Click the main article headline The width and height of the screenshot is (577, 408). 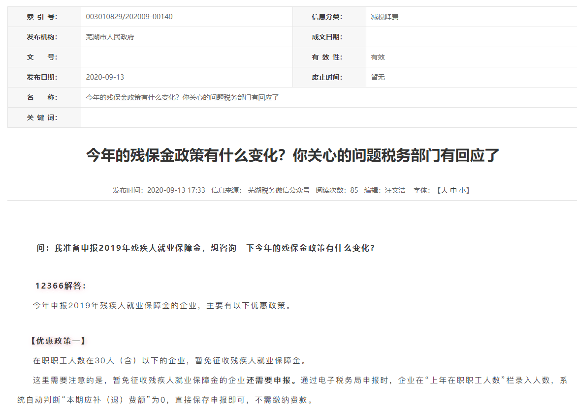click(292, 156)
